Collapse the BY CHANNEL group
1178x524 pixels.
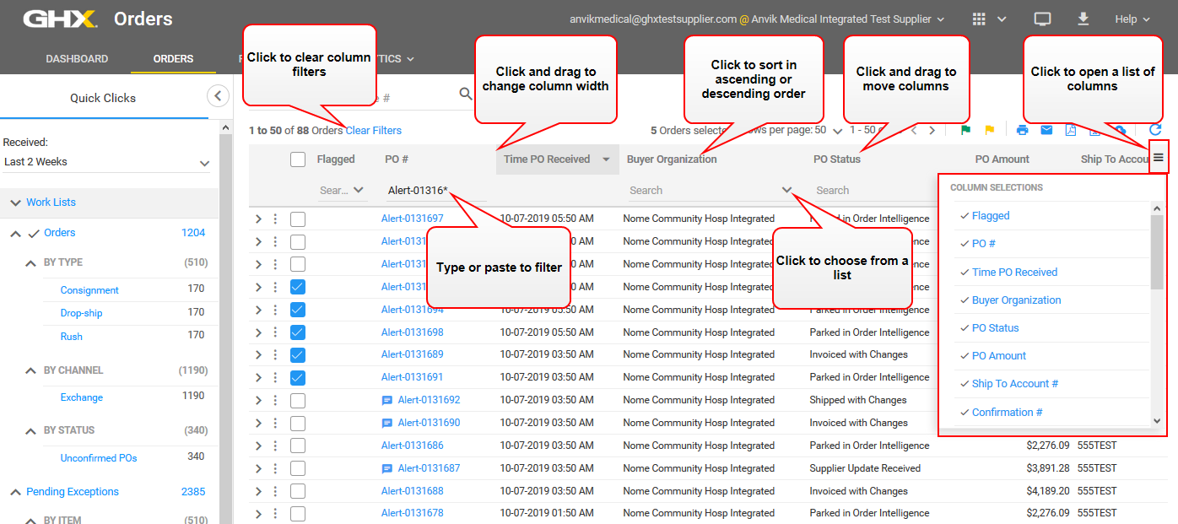tap(30, 370)
